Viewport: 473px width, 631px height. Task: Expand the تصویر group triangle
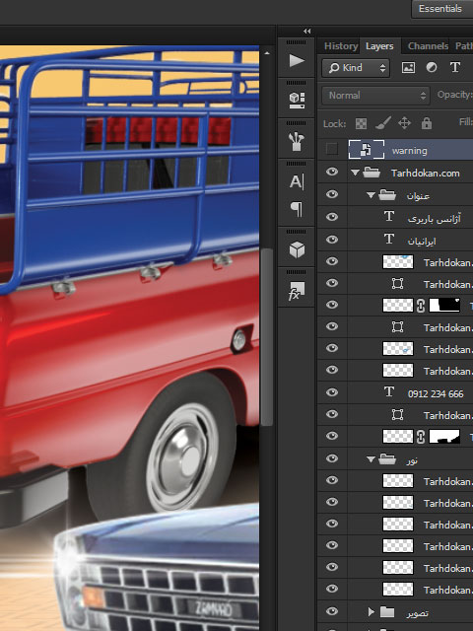371,612
